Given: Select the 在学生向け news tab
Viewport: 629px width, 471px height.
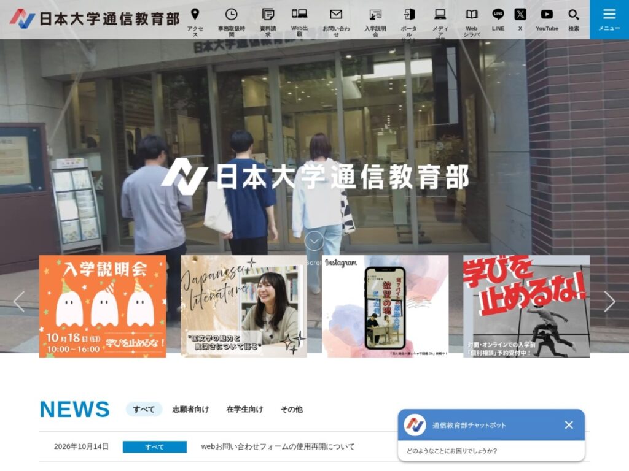Looking at the screenshot, I should [244, 409].
